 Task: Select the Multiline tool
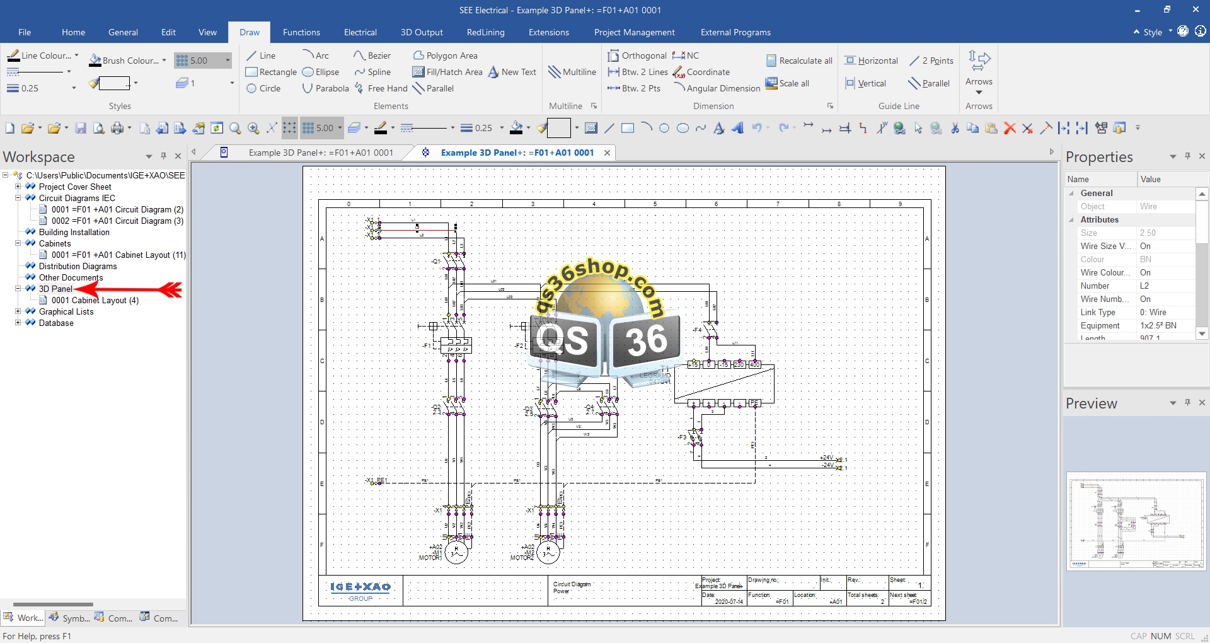tap(572, 72)
